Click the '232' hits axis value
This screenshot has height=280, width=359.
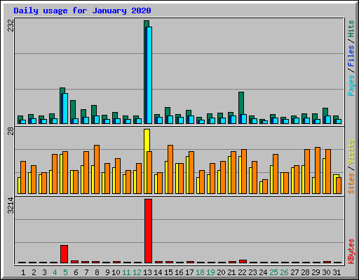point(11,25)
